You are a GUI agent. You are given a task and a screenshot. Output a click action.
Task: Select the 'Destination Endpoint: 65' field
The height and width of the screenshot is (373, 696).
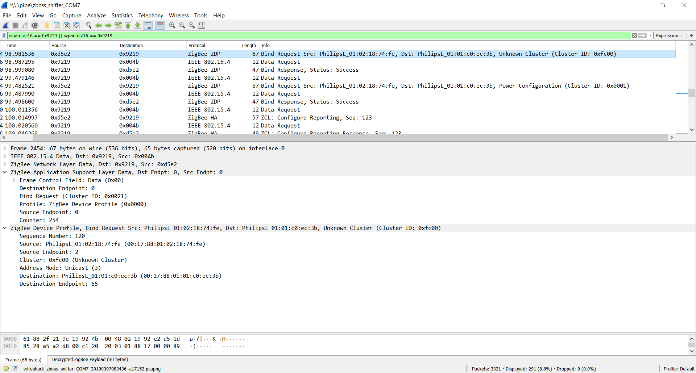tap(59, 284)
